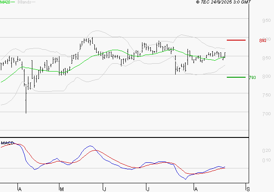
Task: Click the red 892 resistance line
Action: 236,40
